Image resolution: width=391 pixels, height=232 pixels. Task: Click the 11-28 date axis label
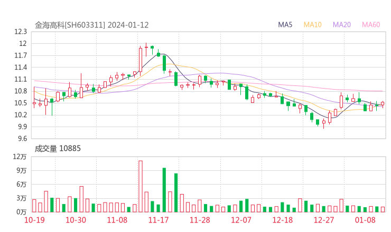click(200, 220)
